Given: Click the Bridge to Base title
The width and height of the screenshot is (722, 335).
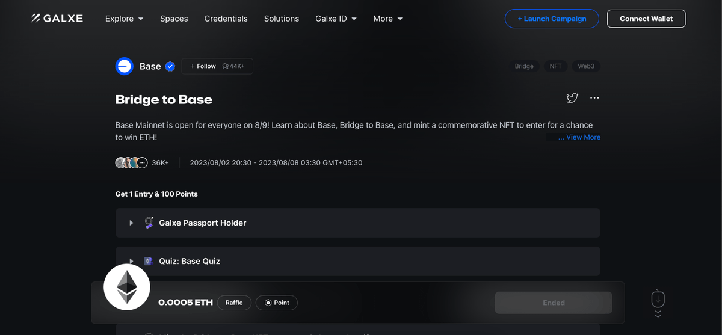Looking at the screenshot, I should click(x=164, y=99).
